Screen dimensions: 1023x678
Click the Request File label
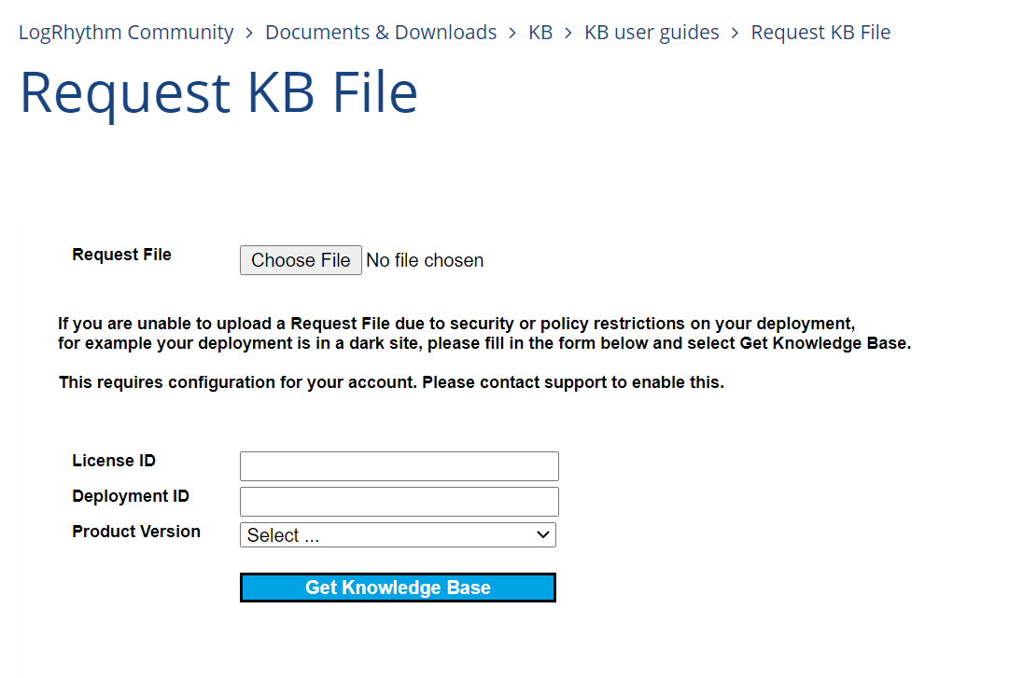[121, 255]
